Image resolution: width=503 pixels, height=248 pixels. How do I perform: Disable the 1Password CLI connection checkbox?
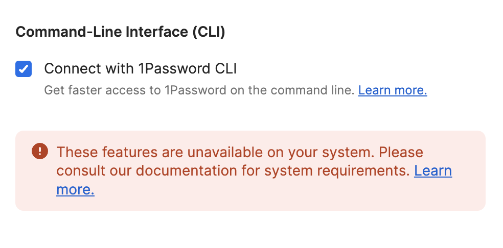(x=24, y=69)
